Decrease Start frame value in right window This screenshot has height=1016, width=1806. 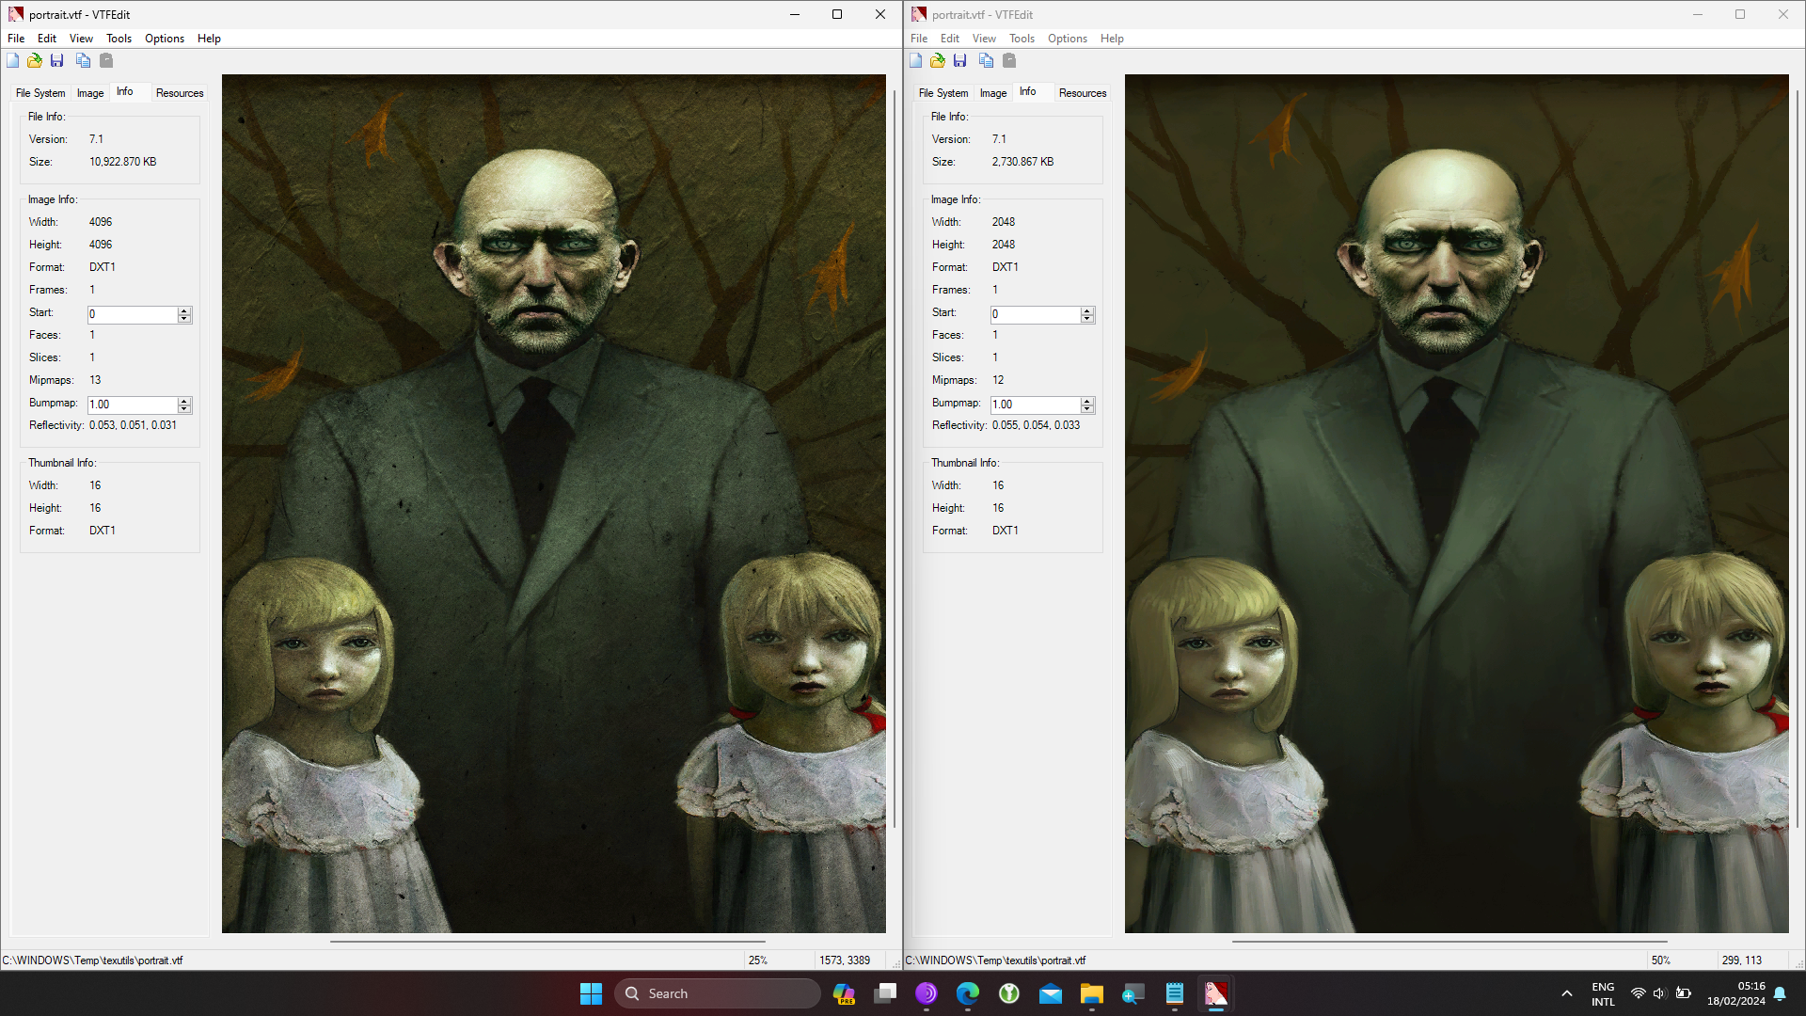[1087, 319]
